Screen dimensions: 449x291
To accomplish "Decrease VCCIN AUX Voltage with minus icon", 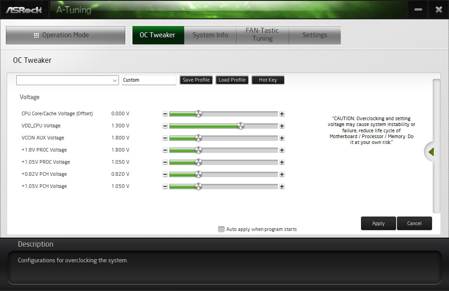I will click(165, 138).
